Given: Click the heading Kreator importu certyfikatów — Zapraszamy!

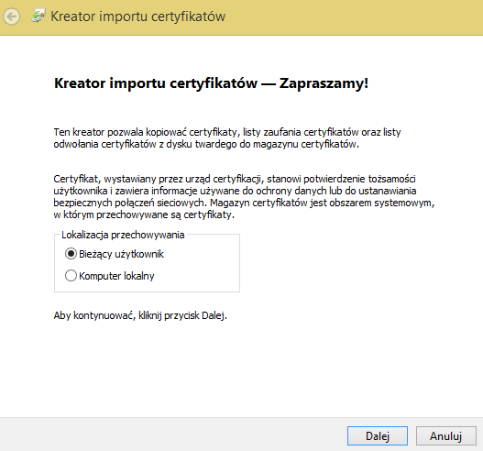Looking at the screenshot, I should [x=211, y=83].
